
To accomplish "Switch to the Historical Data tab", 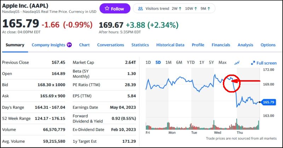I will 170,45.
